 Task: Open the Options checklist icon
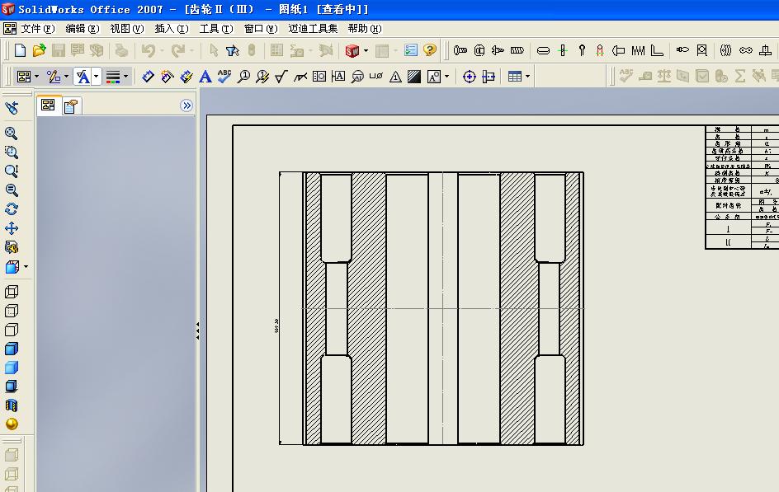(x=411, y=50)
